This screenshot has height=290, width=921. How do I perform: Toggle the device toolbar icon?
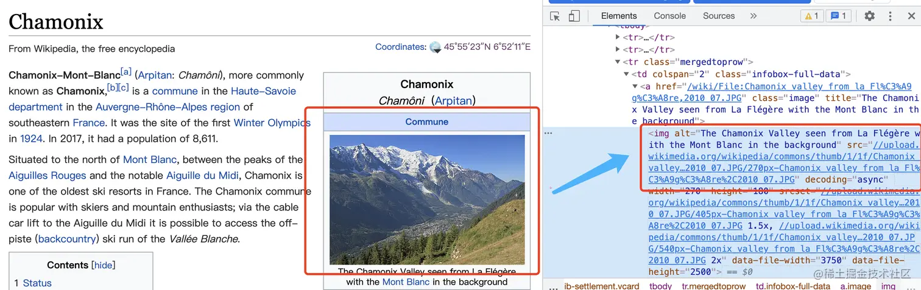point(574,16)
